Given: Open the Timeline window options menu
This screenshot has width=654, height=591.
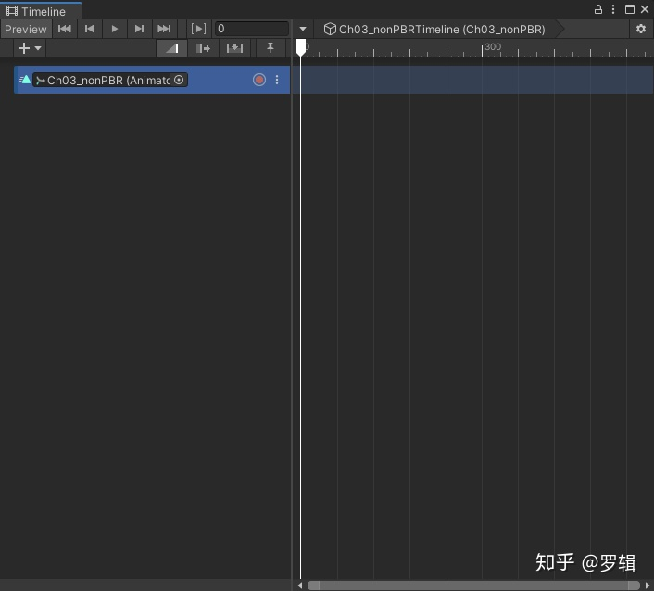Looking at the screenshot, I should (x=613, y=9).
